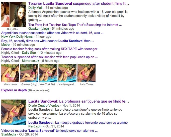Open Daily Star Female teacher facing sack headline
The image size is (171, 137).
click(49, 49)
